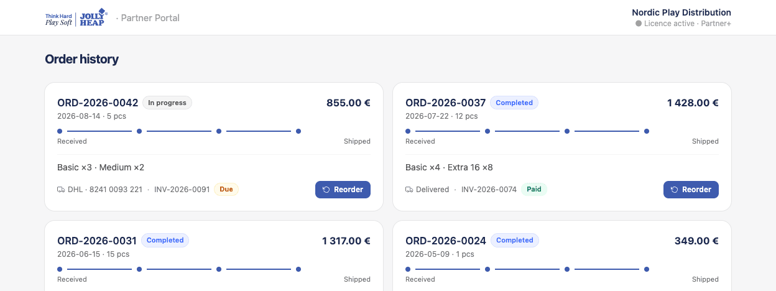Click the date 2026-07-22 · 12 pcs

pyautogui.click(x=441, y=116)
